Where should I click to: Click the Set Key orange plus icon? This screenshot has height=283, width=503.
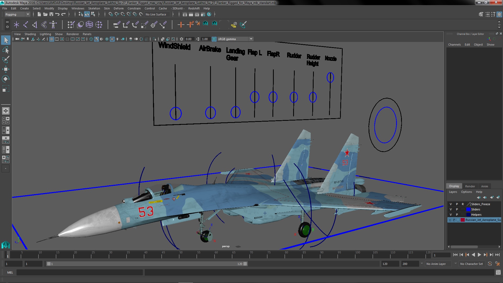click(x=181, y=25)
